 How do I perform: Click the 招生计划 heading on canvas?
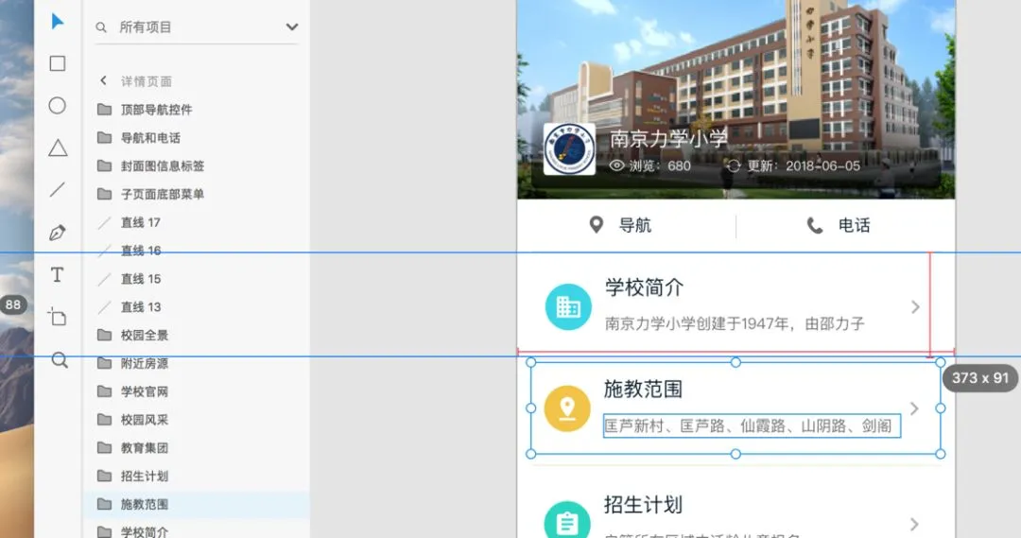point(643,505)
